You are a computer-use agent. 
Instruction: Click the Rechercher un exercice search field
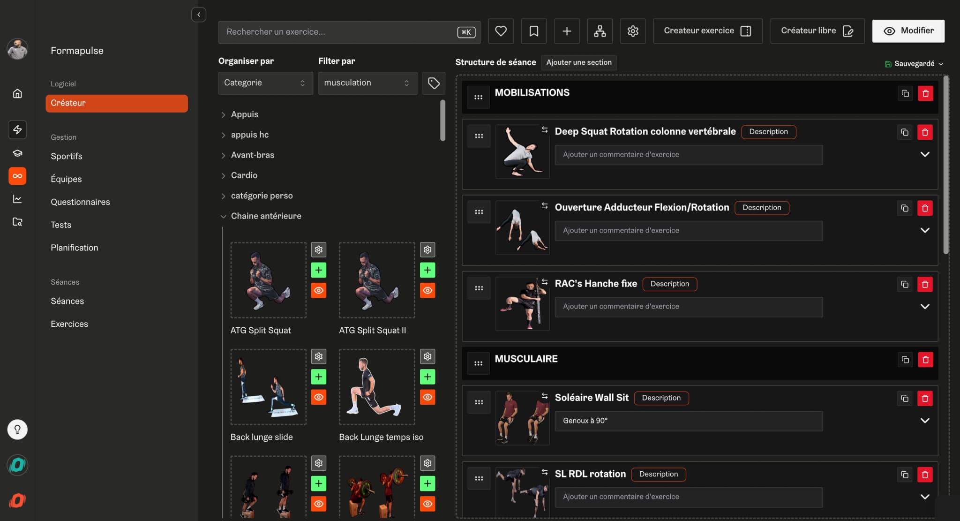tap(337, 32)
